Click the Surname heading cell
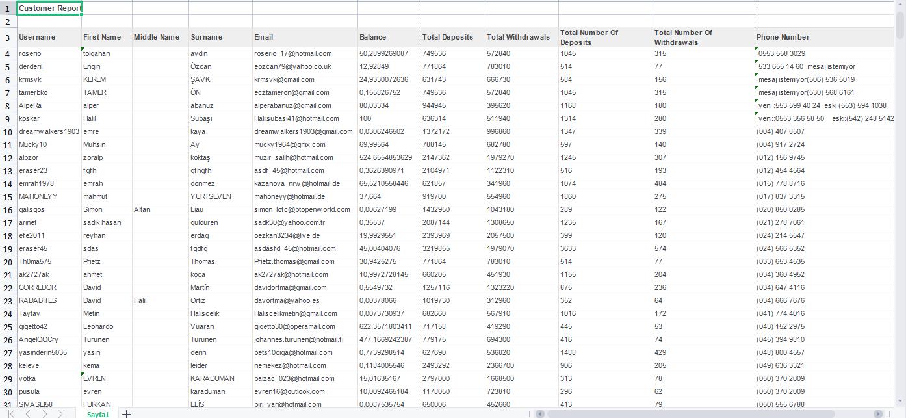The image size is (906, 418). click(x=220, y=38)
